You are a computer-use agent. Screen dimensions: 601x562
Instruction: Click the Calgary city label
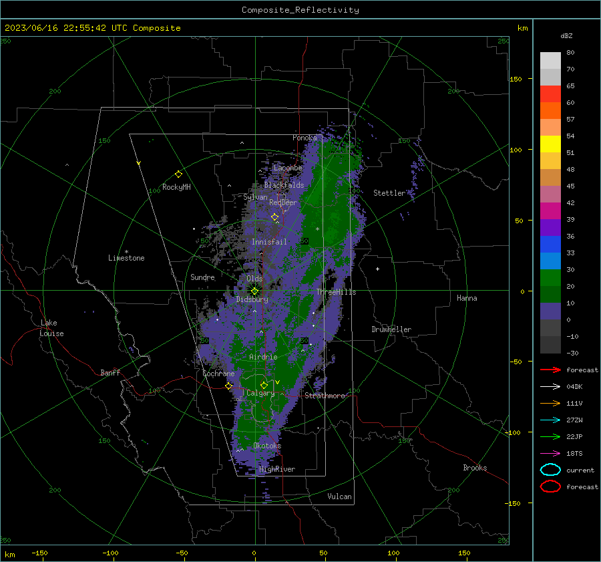(260, 393)
